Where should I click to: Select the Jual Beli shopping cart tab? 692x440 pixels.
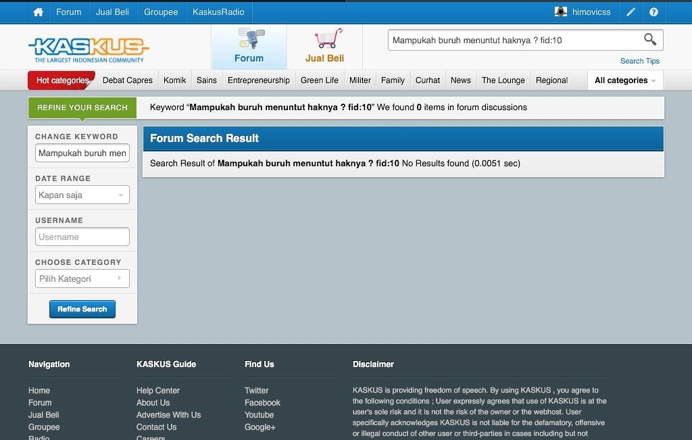[x=325, y=47]
